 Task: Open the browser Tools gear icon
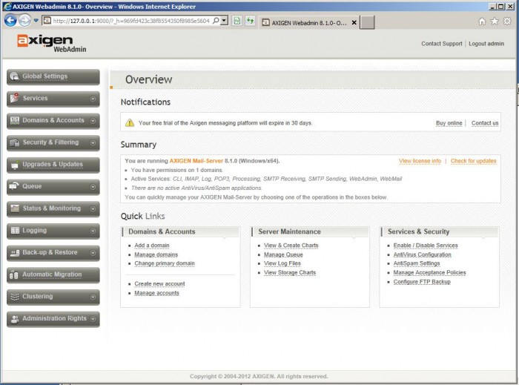507,22
